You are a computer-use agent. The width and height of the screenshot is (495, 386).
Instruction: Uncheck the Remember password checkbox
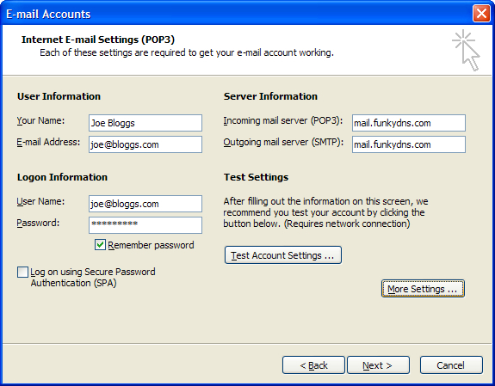pyautogui.click(x=100, y=245)
